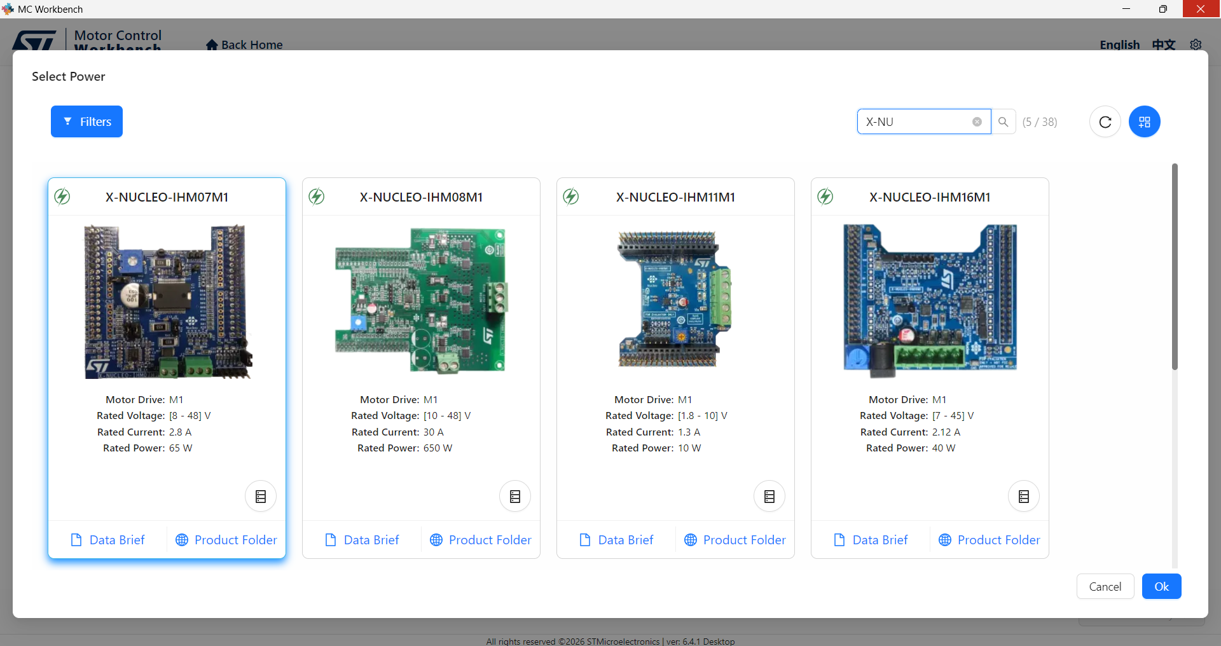Open Product Folder for X-NUCLEO-IHM08M1
Screen dimensions: 1221x646
(481, 540)
